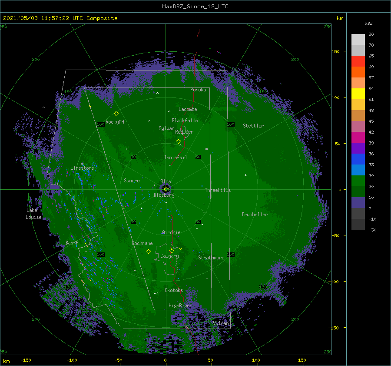Click the 2021/05/09 11:57:22 UTC Composite timestamp
391x366 pixels.
point(60,18)
